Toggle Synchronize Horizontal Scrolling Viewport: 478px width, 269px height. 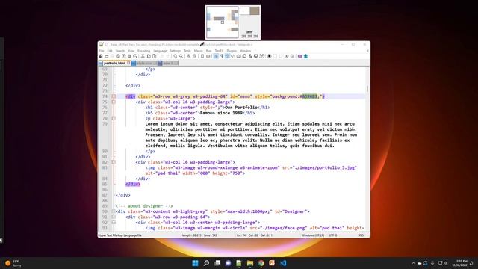208,56
